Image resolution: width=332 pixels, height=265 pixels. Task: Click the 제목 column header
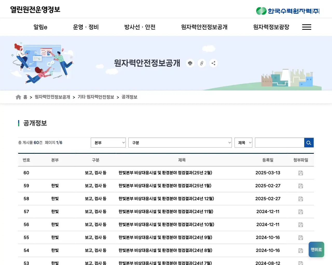182,160
